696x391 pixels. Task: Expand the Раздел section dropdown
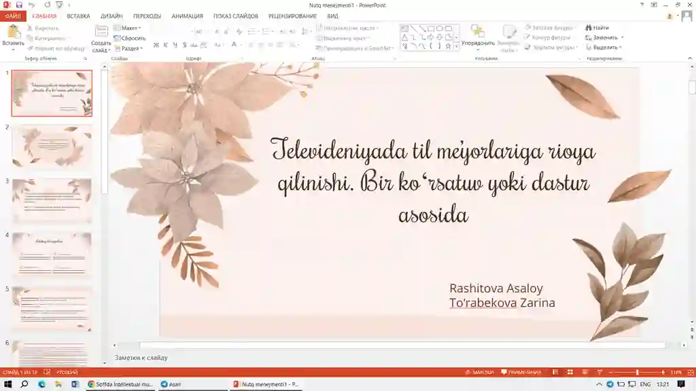click(x=129, y=48)
